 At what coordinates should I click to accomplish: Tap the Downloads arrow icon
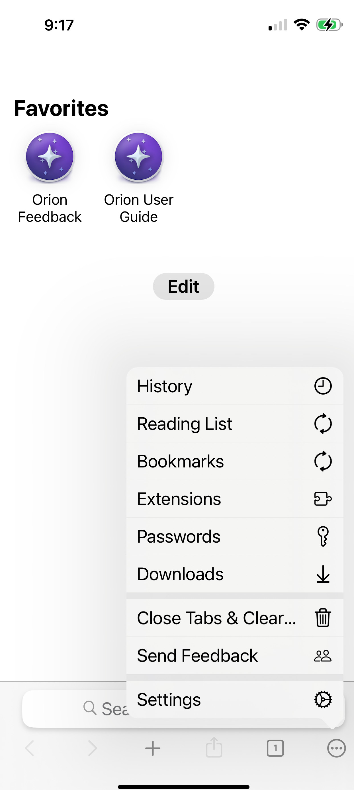(x=323, y=574)
